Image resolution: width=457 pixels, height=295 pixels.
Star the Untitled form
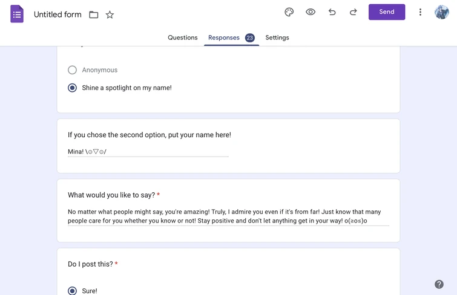[110, 15]
